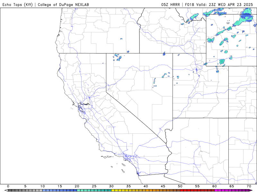257x192 pixels.
Task: Click the colorbar label '40'
Action: [x=146, y=186]
